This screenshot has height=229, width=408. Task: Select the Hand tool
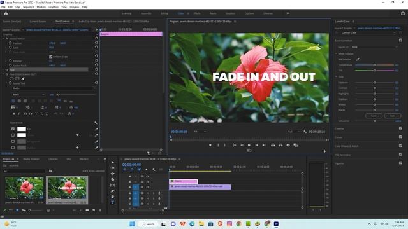(x=112, y=197)
